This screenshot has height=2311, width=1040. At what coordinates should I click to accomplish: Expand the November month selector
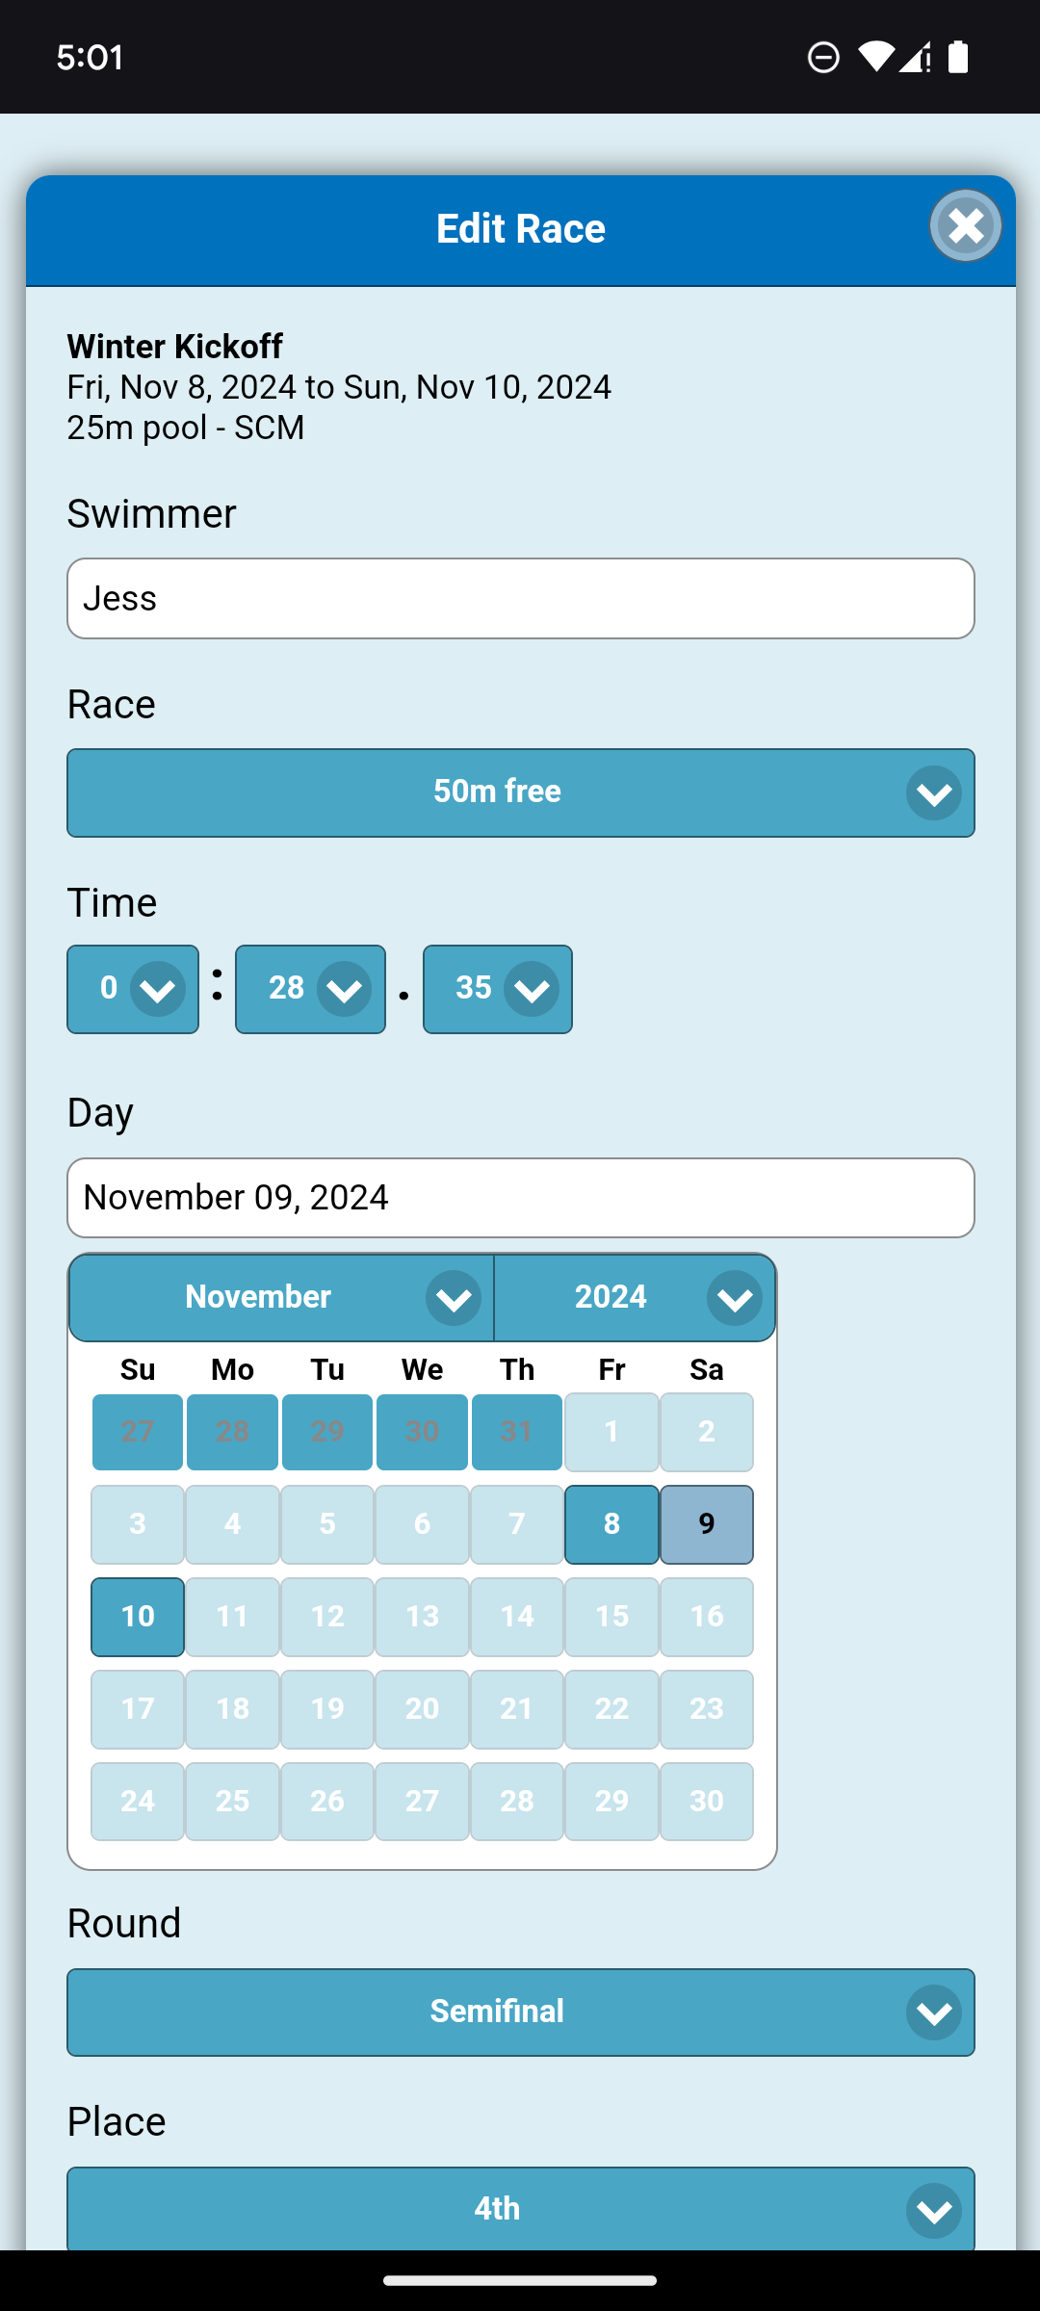(281, 1297)
